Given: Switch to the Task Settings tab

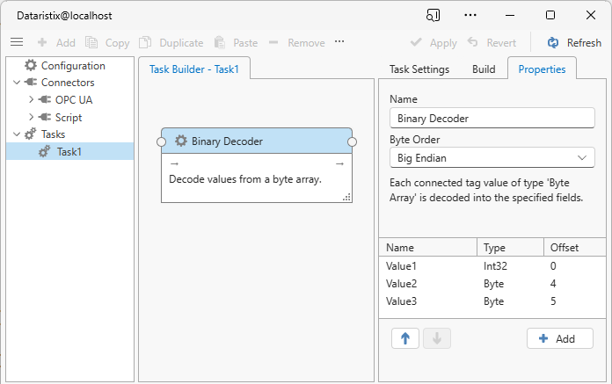Looking at the screenshot, I should click(x=419, y=69).
